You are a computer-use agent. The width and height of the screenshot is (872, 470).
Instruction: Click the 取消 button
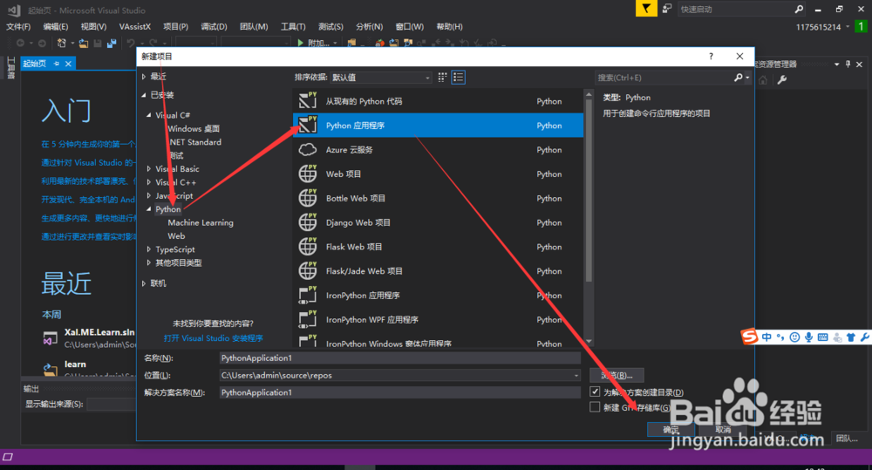coord(722,429)
